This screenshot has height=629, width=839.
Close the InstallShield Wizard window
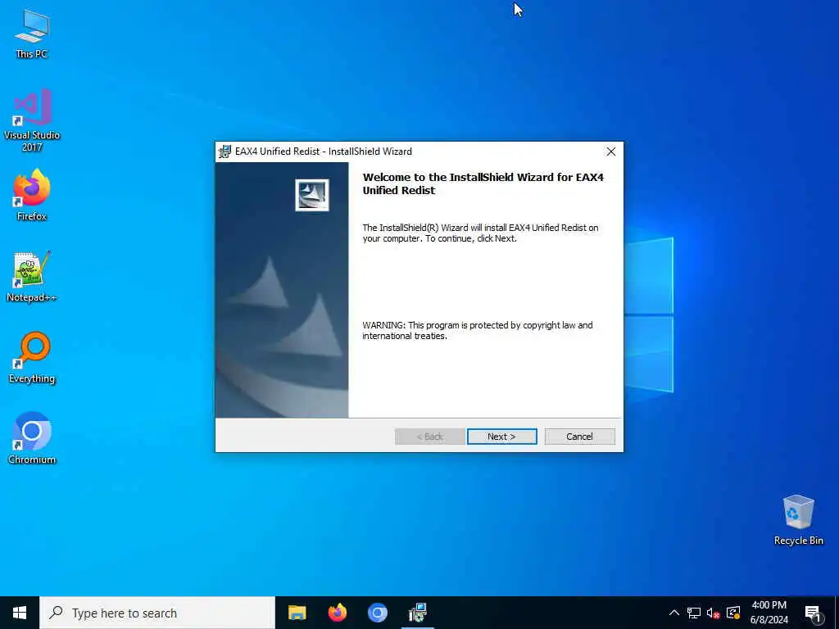(x=610, y=152)
